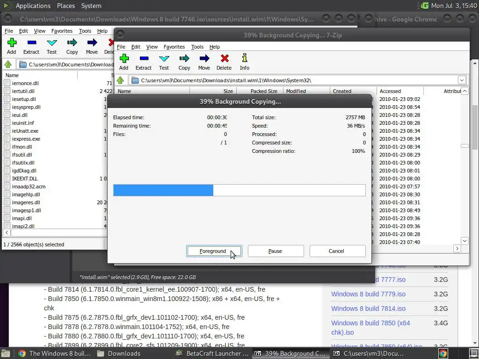Image resolution: width=479 pixels, height=359 pixels.
Task: Sort by Packed Size column
Action: click(260, 91)
